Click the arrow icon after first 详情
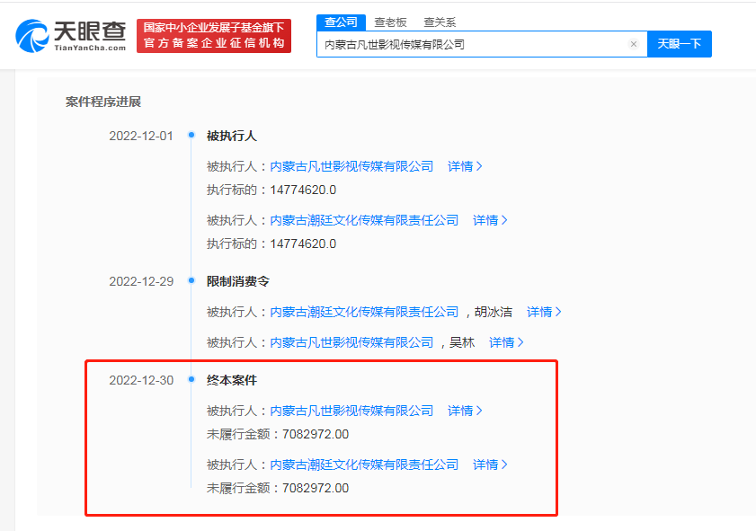Viewport: 756px width, 531px height. coord(479,166)
